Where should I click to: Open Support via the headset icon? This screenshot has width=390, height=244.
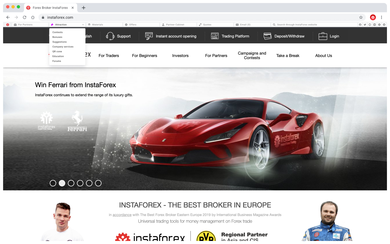click(110, 36)
